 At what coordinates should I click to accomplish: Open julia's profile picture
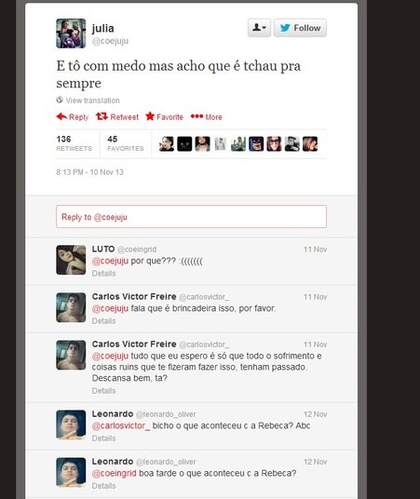[71, 34]
